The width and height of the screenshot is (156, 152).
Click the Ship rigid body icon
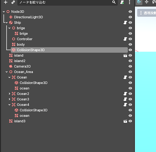pyautogui.click(x=11, y=22)
